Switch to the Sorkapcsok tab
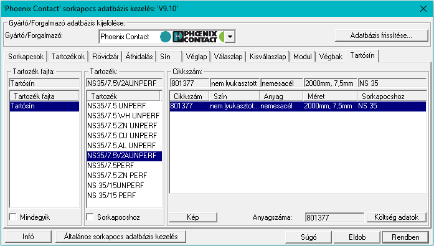The image size is (434, 246). (26, 57)
